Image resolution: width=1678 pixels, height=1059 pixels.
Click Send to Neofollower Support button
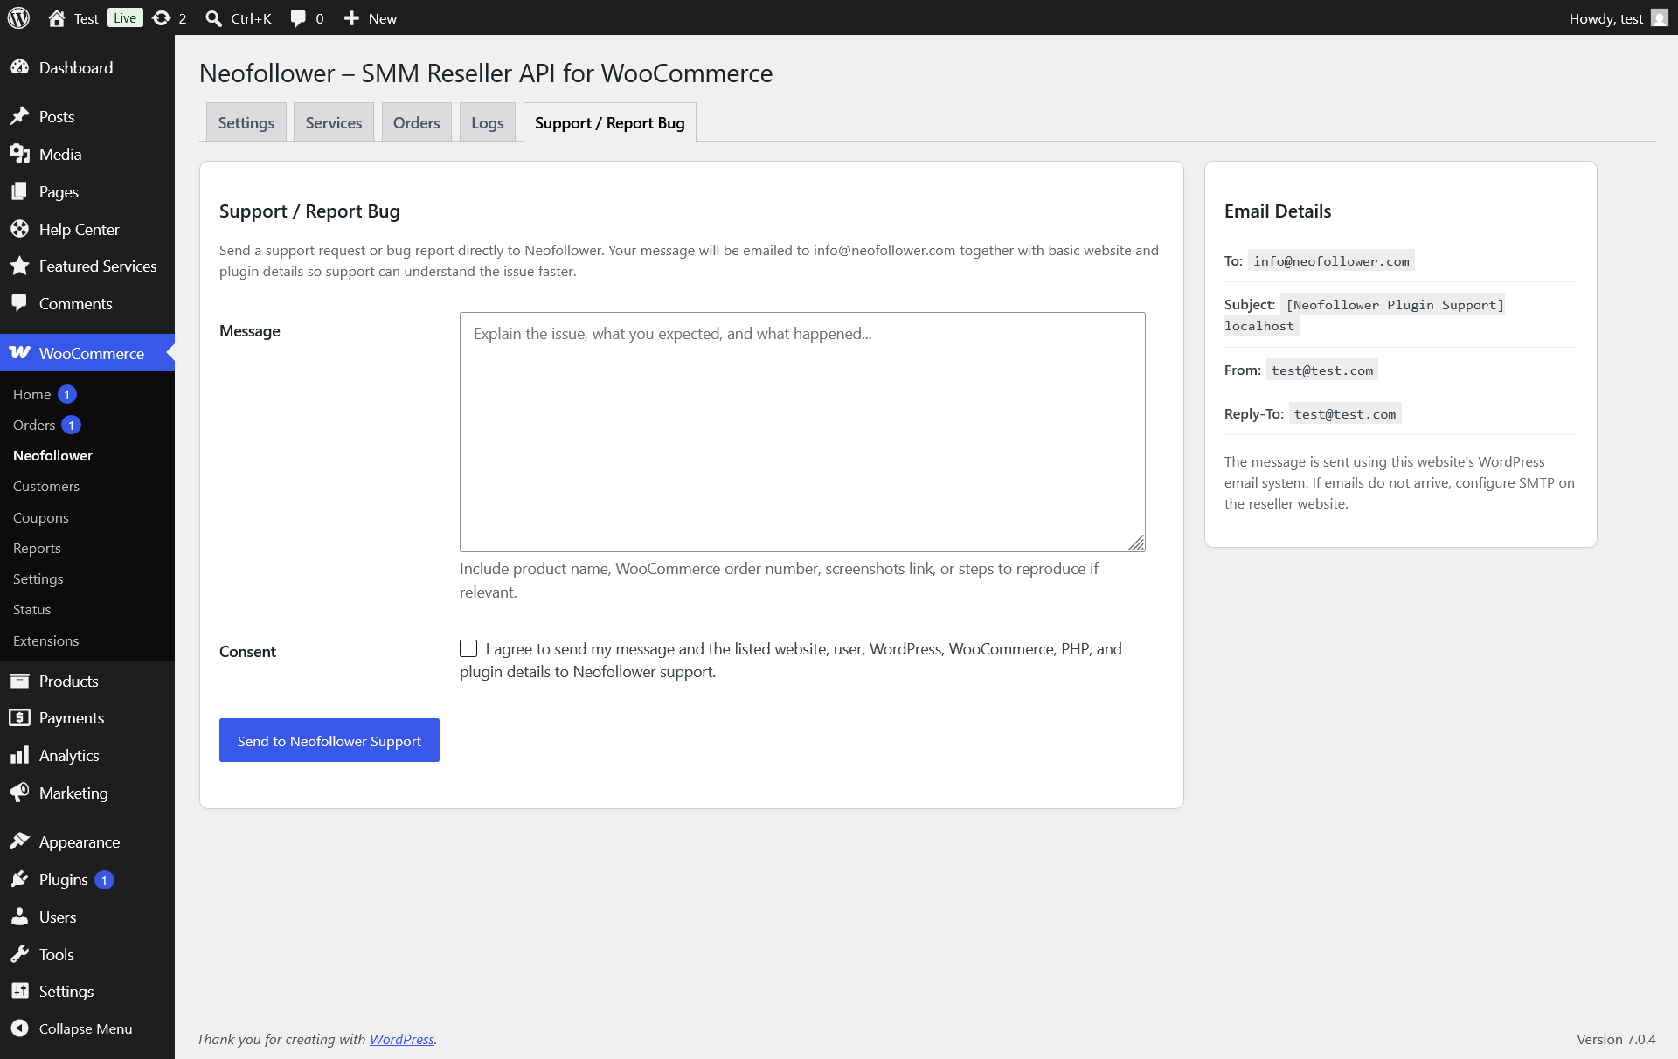click(329, 740)
